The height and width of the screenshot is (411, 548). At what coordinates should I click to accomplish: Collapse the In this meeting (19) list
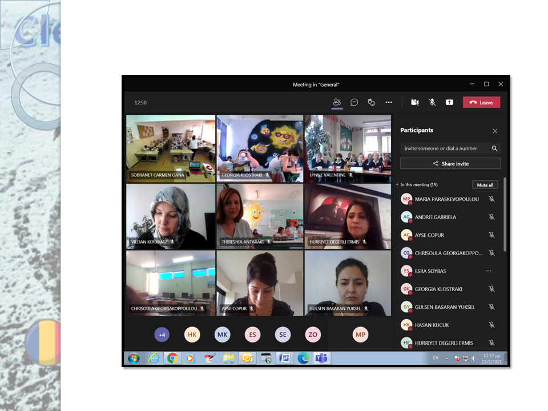coord(397,185)
